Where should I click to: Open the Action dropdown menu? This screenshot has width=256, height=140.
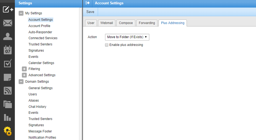pyautogui.click(x=127, y=37)
